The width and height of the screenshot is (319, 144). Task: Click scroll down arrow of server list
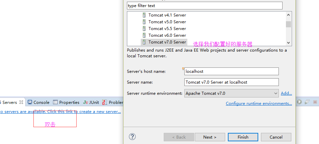coord(288,42)
